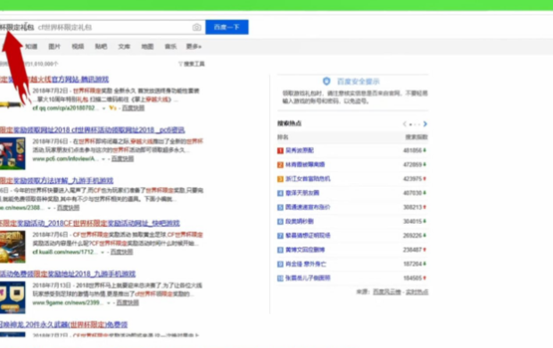Viewport: 553px width, 348px height.
Task: Open 百度快照 for the www.9game.cn result
Action: [128, 302]
